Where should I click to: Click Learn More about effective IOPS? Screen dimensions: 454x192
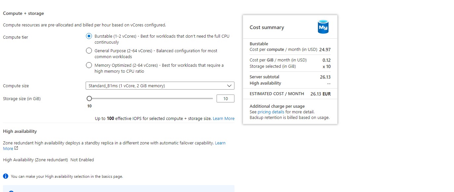[x=224, y=118]
